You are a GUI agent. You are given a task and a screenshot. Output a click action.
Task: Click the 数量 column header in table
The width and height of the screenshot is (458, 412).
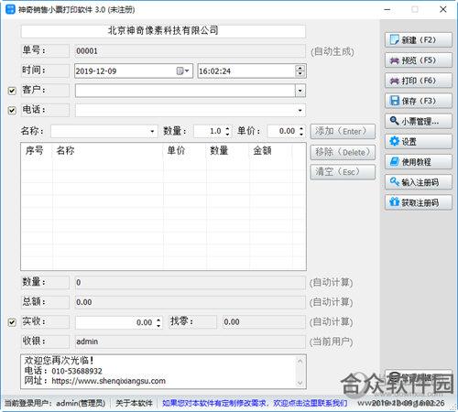tap(228, 150)
